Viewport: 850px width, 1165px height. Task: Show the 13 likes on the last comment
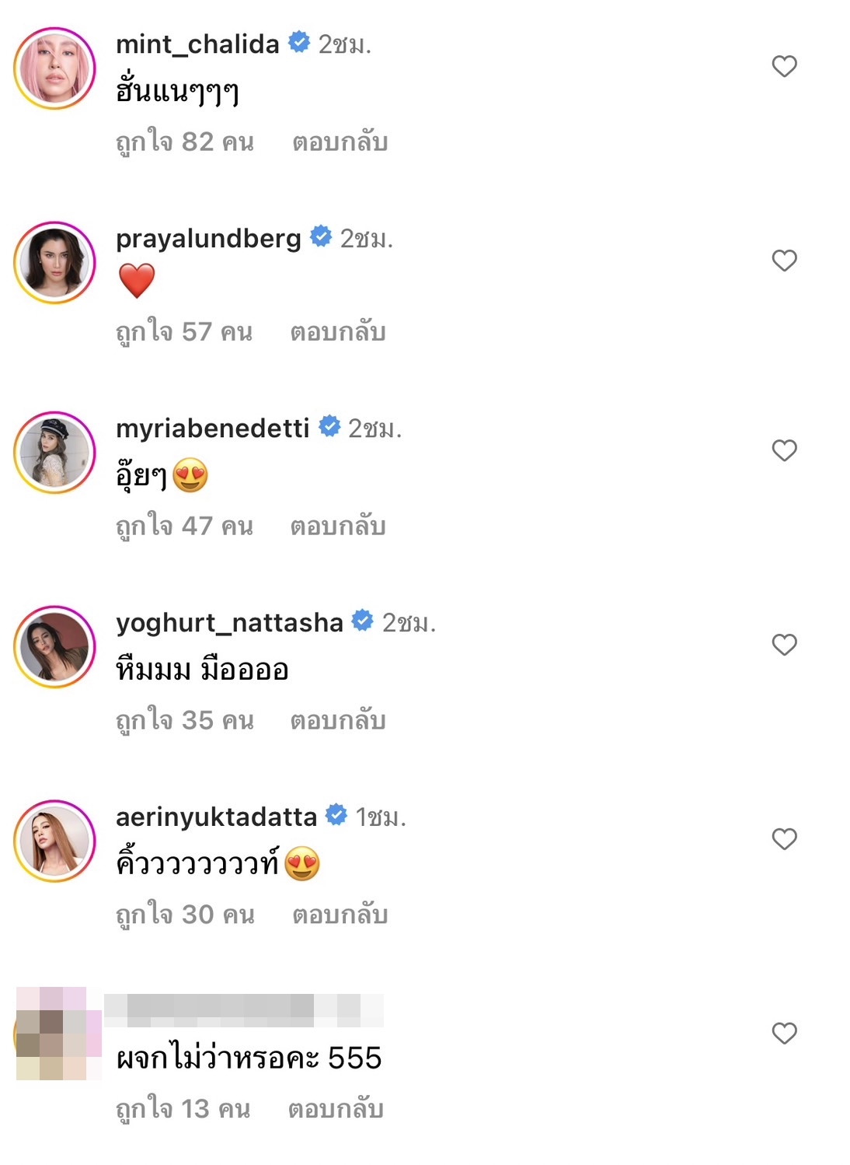(x=183, y=1109)
